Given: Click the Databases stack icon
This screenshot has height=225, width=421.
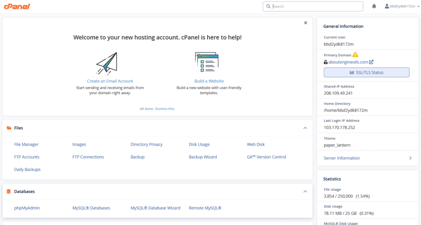Looking at the screenshot, I should (9, 191).
